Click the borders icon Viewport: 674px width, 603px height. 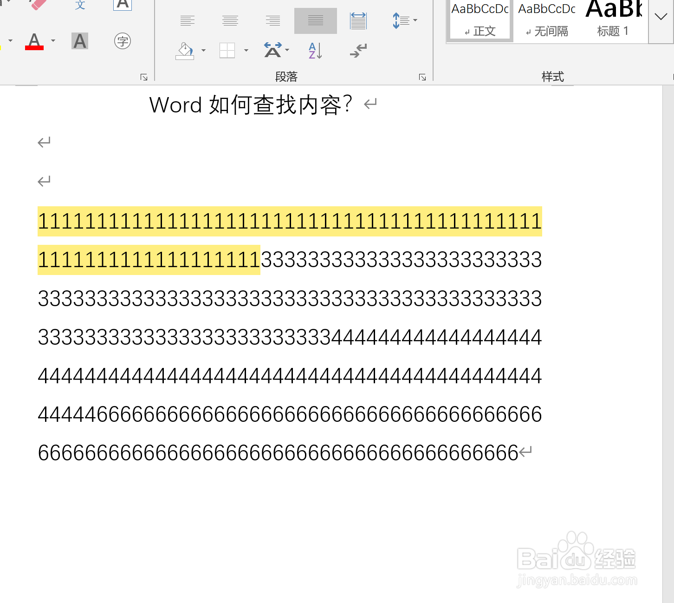pyautogui.click(x=227, y=50)
